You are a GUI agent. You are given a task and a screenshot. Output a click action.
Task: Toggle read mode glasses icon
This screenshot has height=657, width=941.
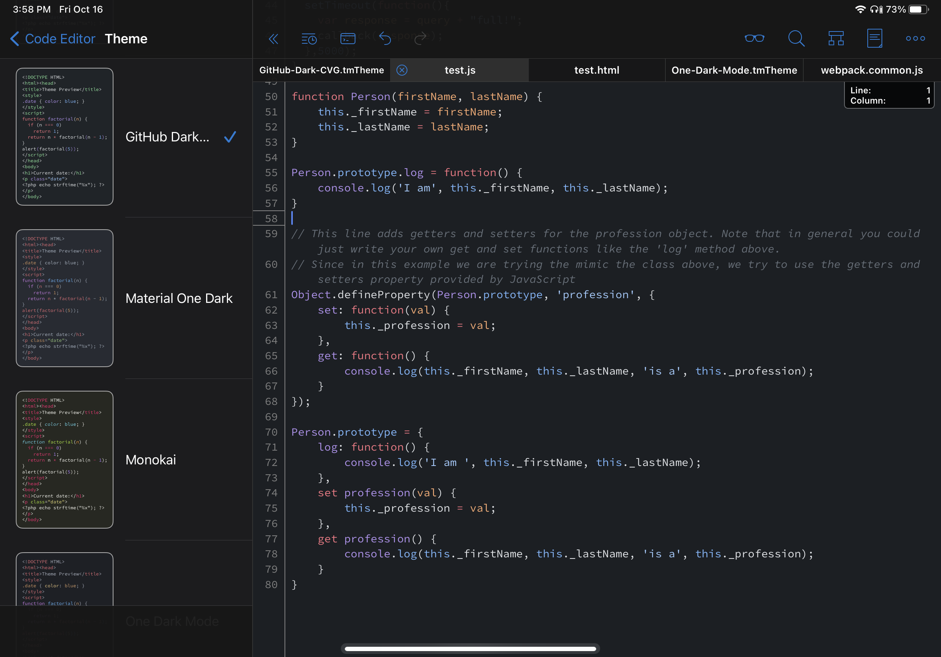[x=754, y=39]
